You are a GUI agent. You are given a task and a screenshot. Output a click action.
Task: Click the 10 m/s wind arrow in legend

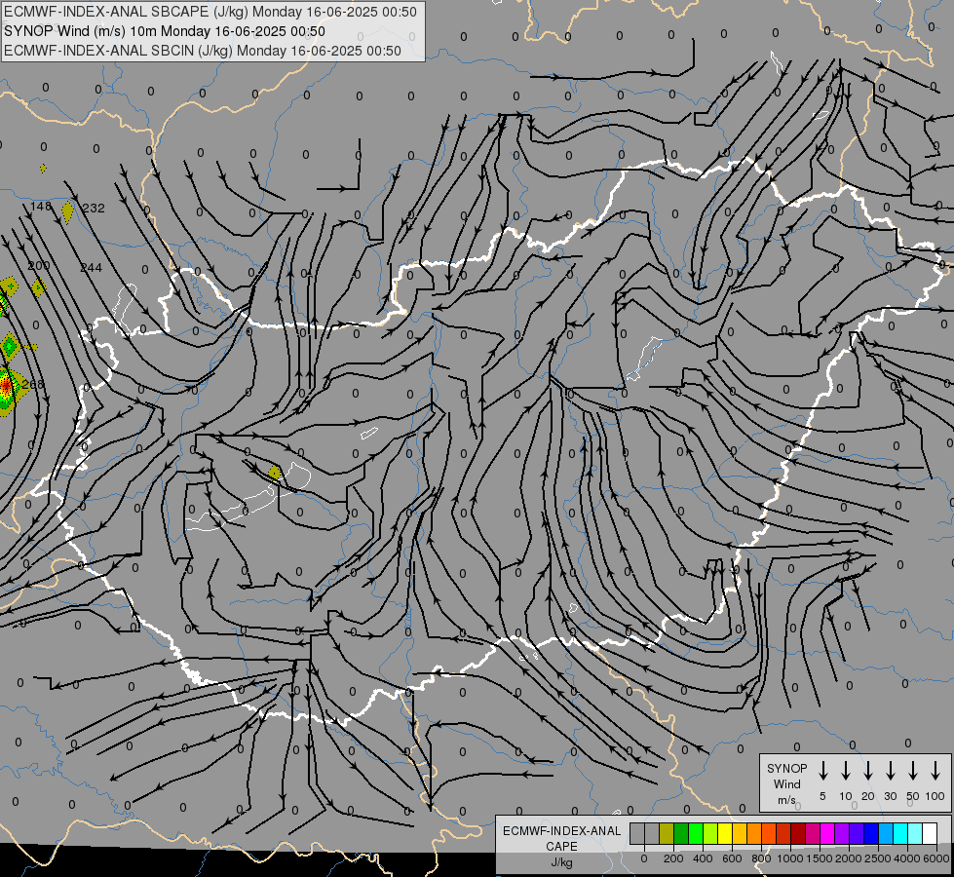pos(846,771)
